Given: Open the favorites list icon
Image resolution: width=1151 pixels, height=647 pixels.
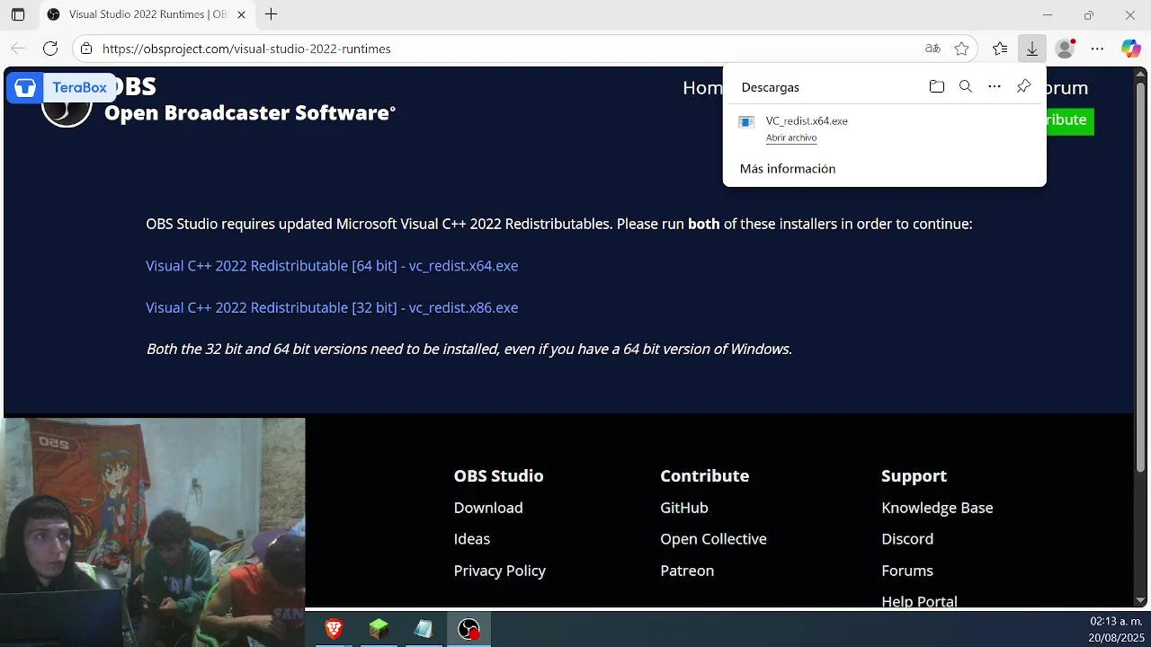Looking at the screenshot, I should 1000,49.
